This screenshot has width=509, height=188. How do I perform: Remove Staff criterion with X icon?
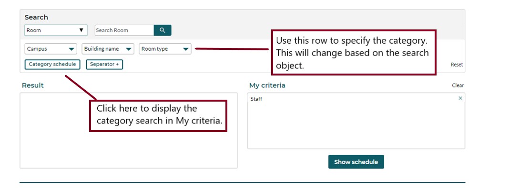(x=460, y=98)
